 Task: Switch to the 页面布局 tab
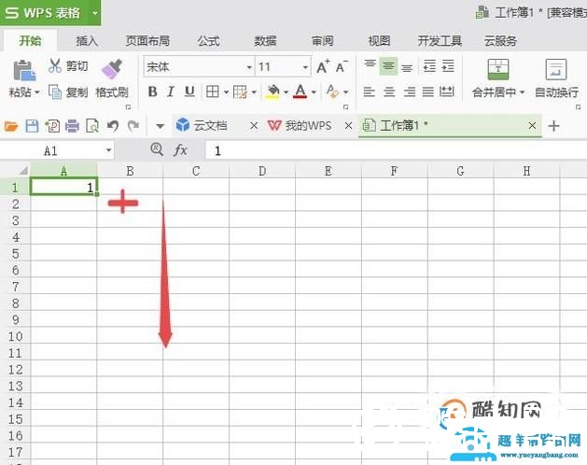[x=147, y=40]
